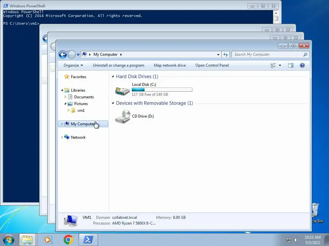Image resolution: width=329 pixels, height=246 pixels.
Task: Switch to PowerShell via taskbar icon
Action: pyautogui.click(x=88, y=240)
